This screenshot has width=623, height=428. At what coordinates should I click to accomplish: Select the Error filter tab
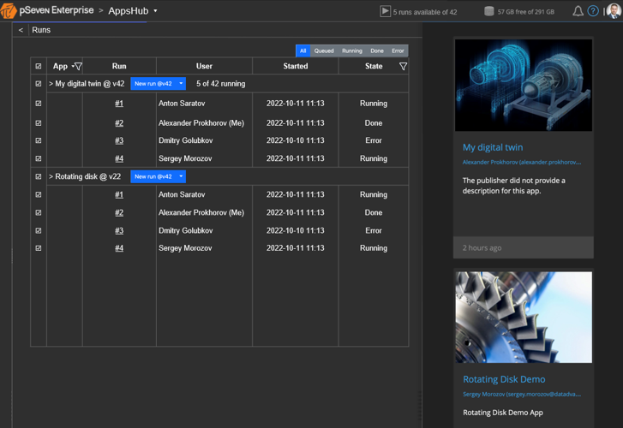398,51
